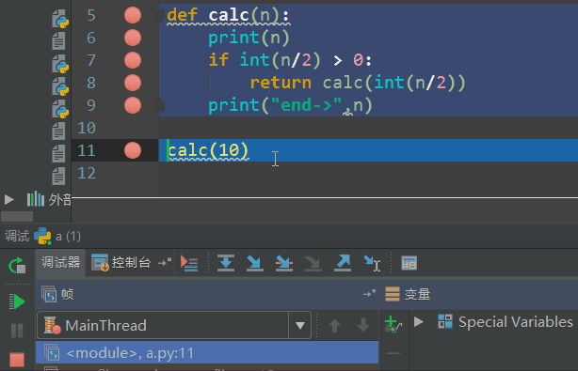This screenshot has height=371, width=578.
Task: Click the project panel horizontal scrollbar thumb
Action: coord(17,216)
